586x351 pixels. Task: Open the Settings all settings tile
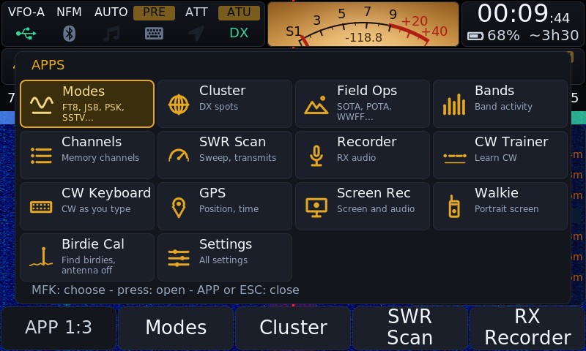coord(225,257)
